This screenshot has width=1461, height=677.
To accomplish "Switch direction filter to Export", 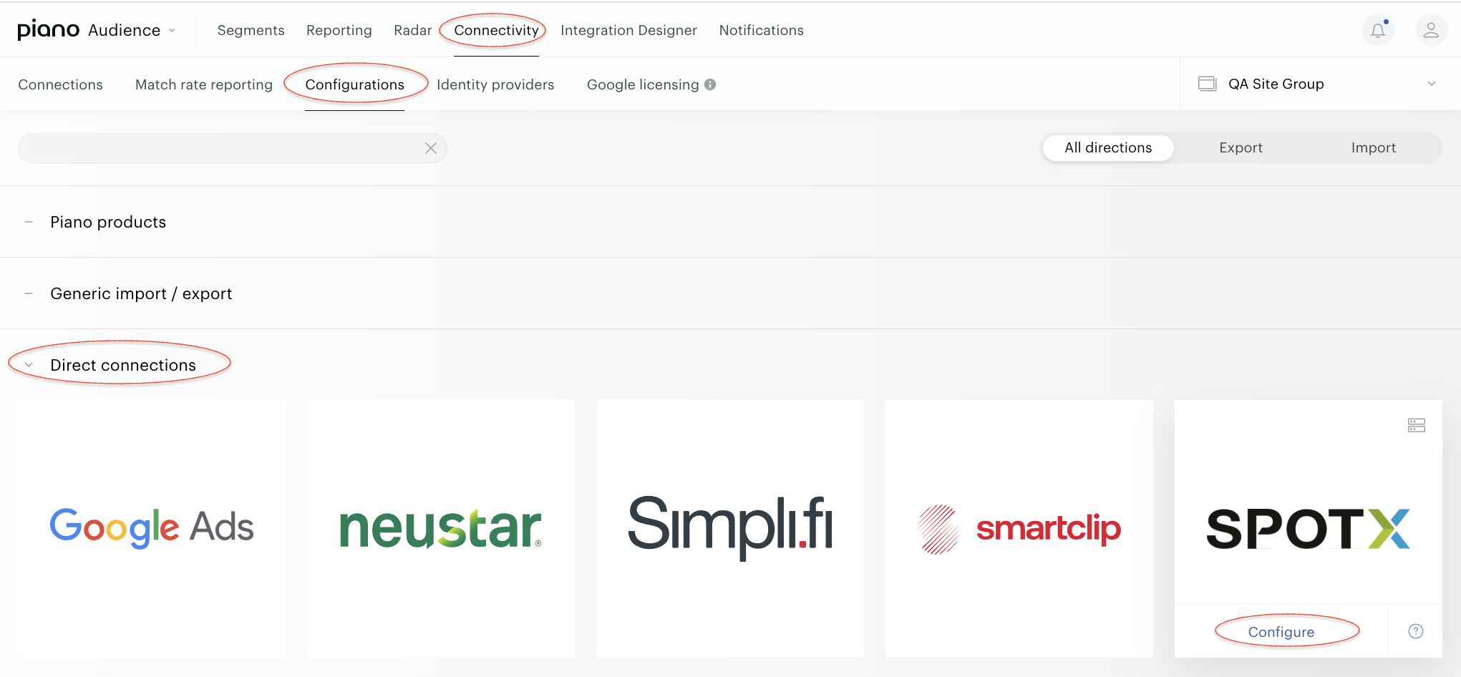I will (1241, 147).
